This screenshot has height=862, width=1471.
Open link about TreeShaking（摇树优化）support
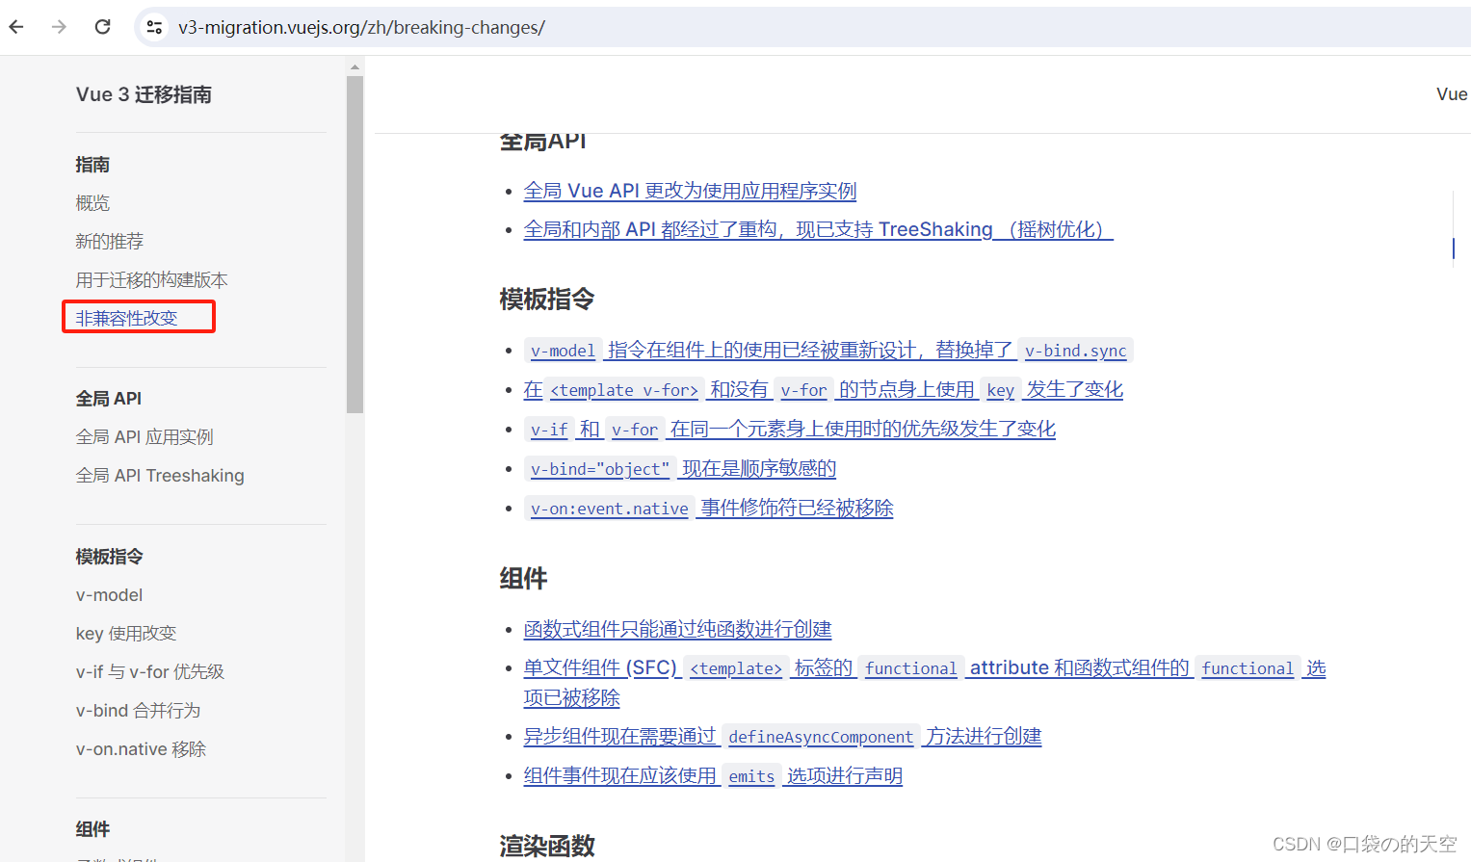[x=819, y=229]
